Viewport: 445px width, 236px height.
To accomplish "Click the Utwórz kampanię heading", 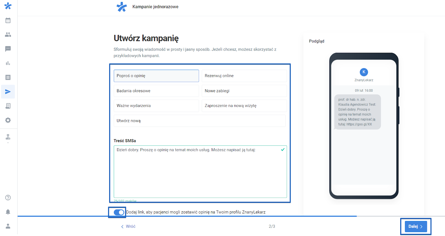I will 146,38.
